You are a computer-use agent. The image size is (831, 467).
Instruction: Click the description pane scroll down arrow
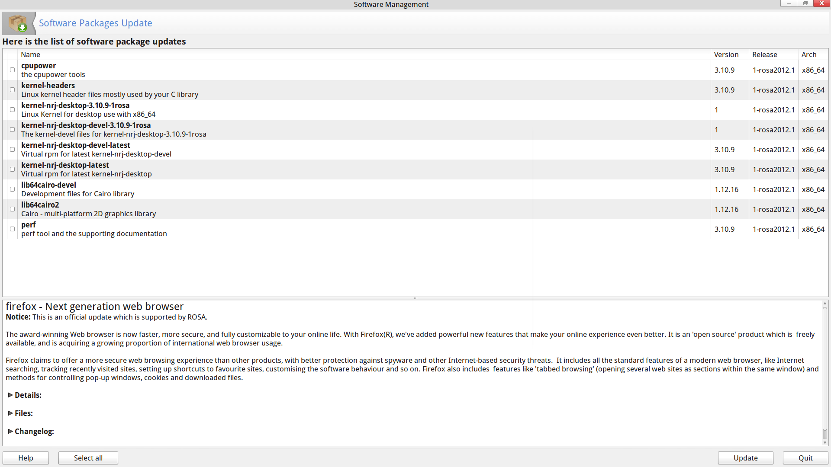coord(825,443)
